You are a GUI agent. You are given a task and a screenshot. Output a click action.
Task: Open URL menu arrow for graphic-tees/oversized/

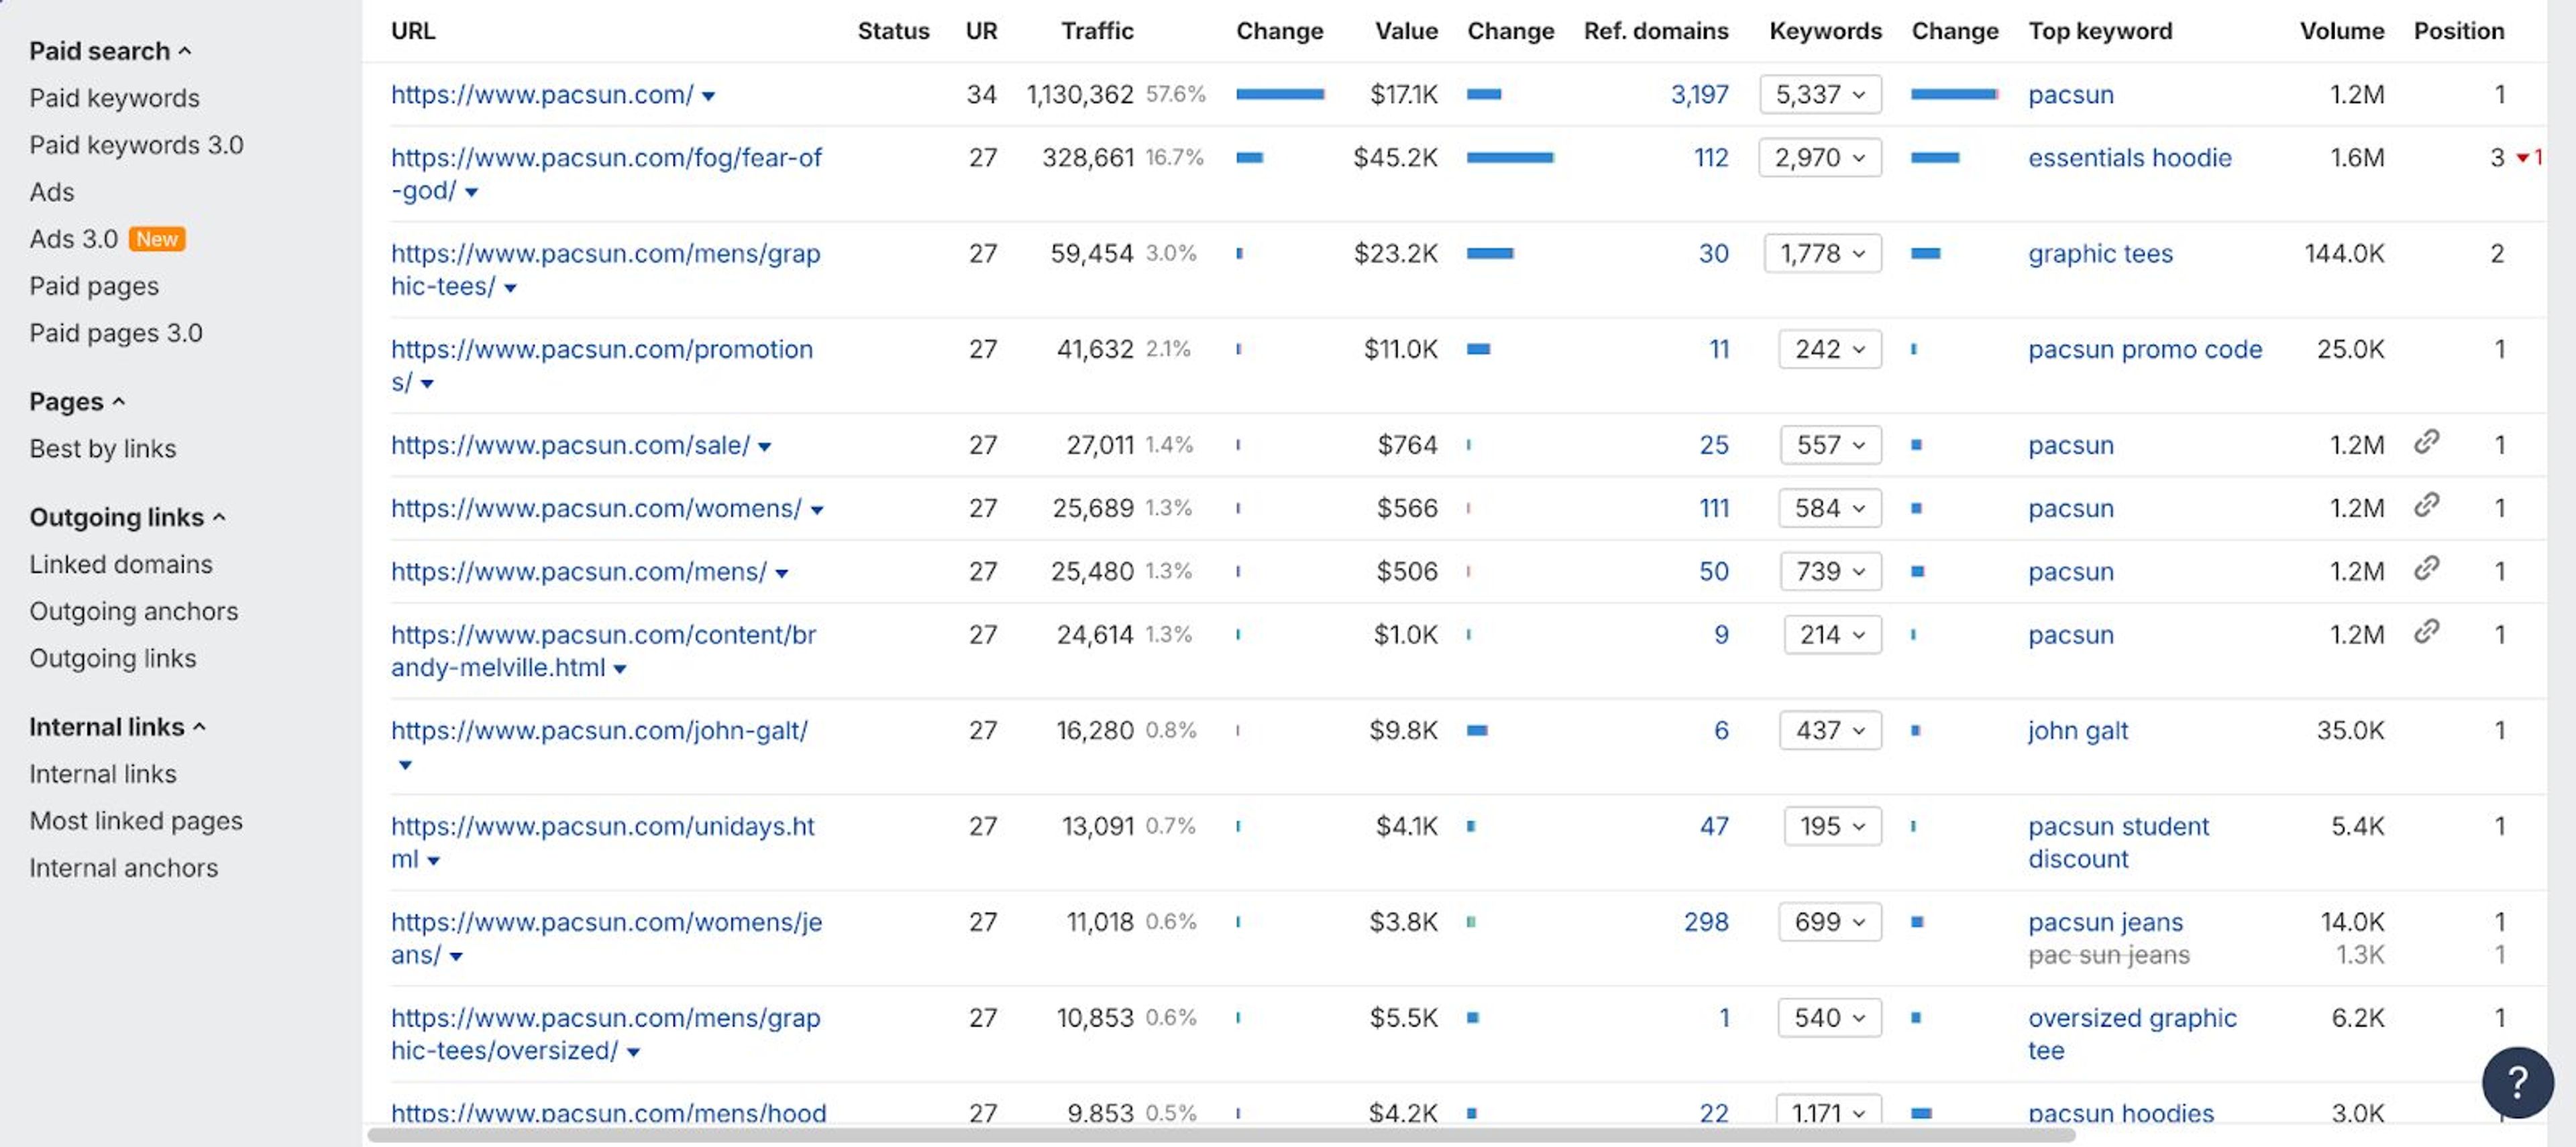633,1052
